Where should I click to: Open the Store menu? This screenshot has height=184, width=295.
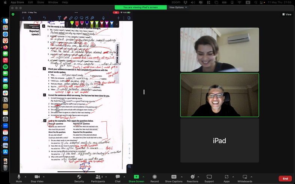[40, 2]
